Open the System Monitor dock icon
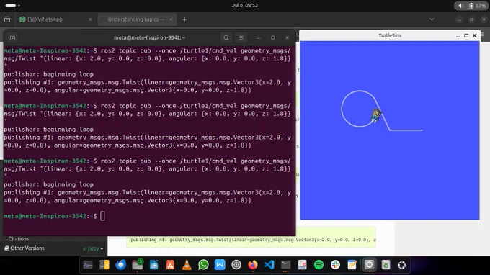Viewport: 490px width, 275px height. coord(88,265)
